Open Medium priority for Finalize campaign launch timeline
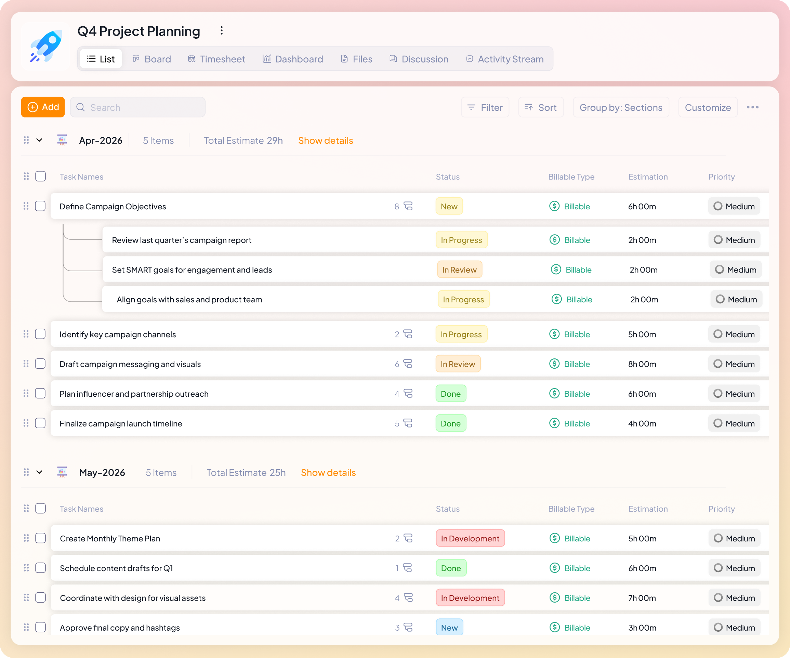Image resolution: width=790 pixels, height=658 pixels. (734, 423)
